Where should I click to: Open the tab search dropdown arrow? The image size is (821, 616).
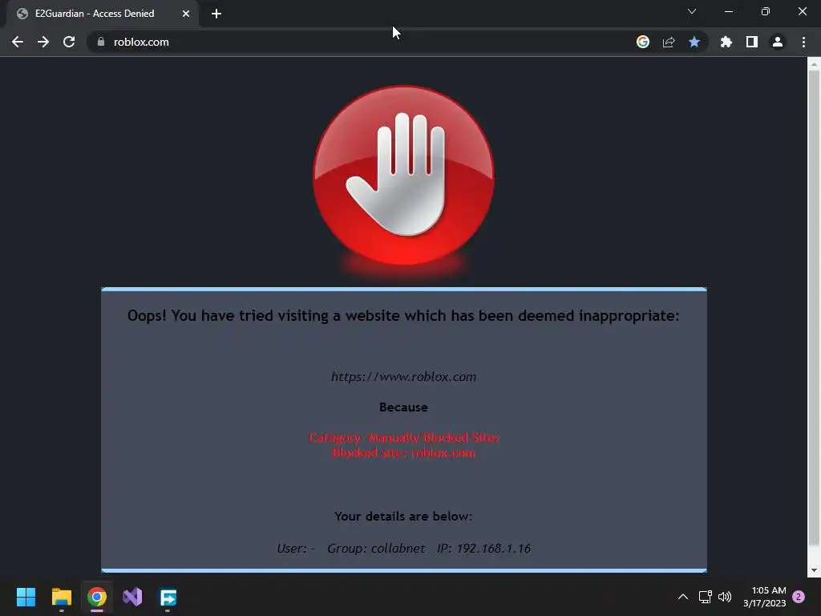692,11
